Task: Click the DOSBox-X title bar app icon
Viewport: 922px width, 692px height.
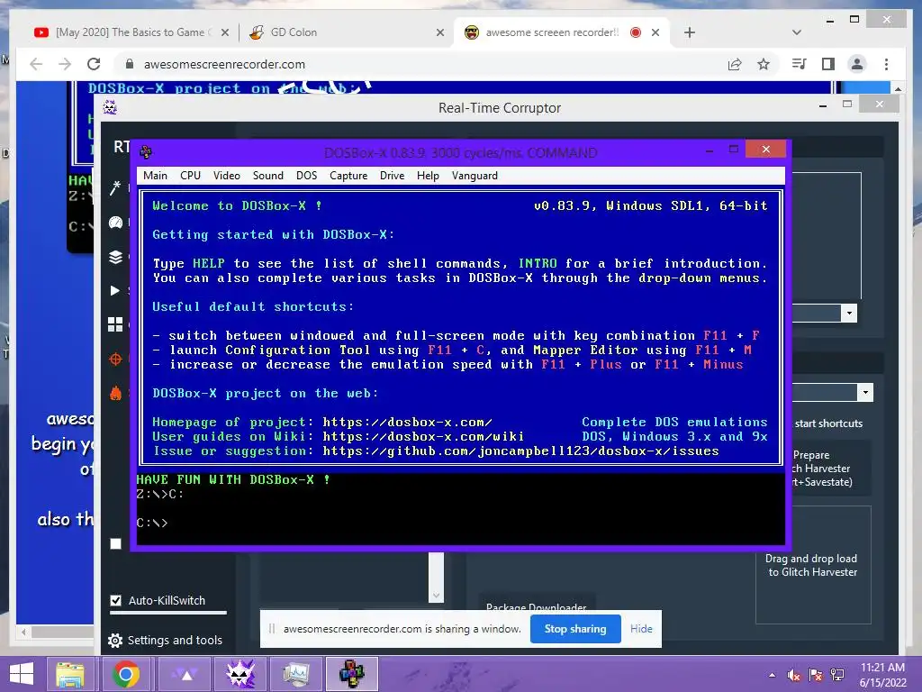Action: click(146, 152)
